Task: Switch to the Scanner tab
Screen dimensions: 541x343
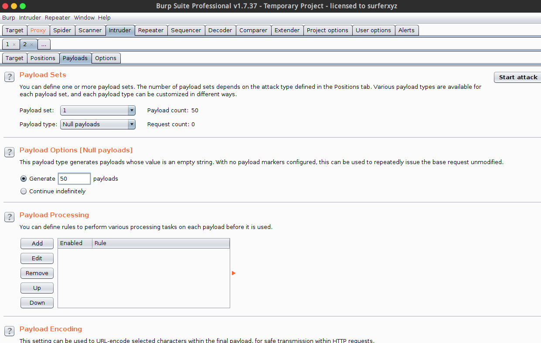Action: point(90,30)
